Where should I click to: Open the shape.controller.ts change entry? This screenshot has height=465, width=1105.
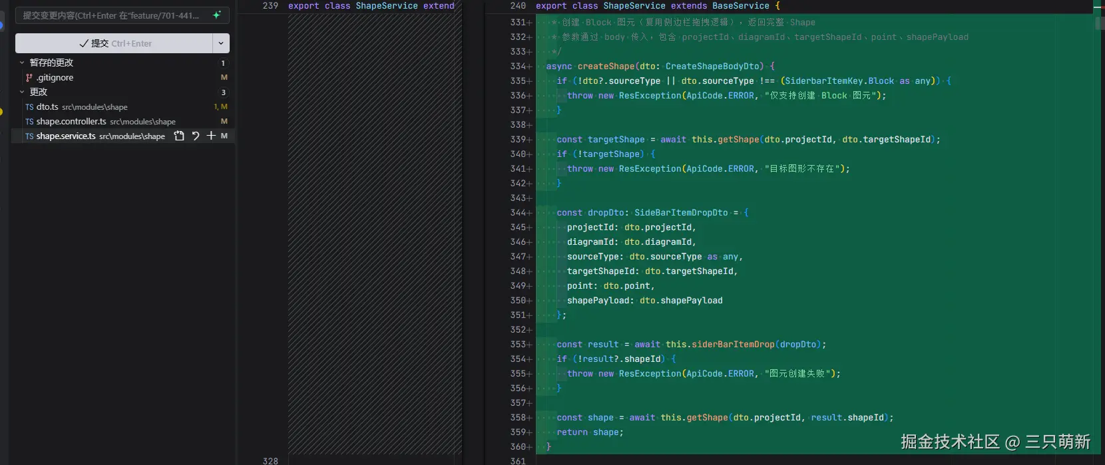click(x=122, y=121)
